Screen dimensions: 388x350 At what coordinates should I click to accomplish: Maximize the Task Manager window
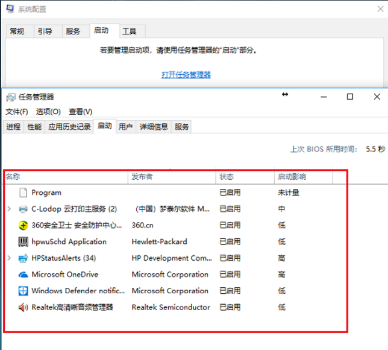(x=350, y=97)
